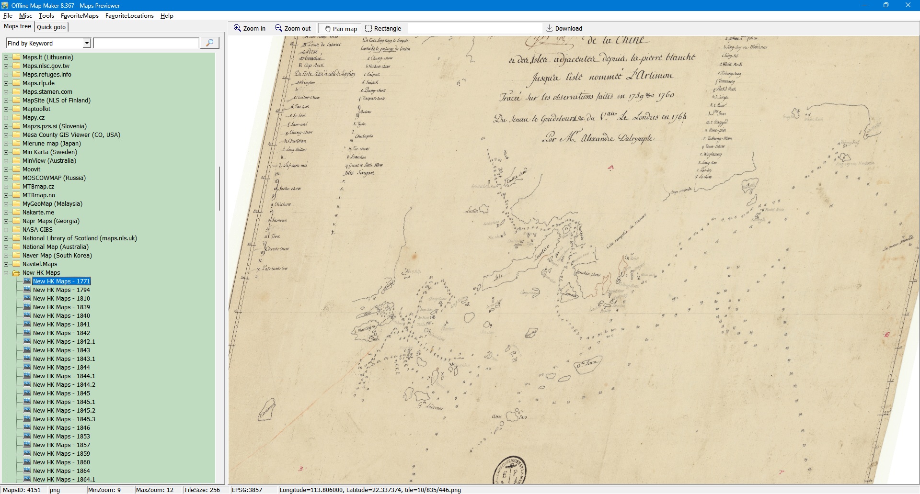Activate the Rectangle selection tool

coord(368,28)
